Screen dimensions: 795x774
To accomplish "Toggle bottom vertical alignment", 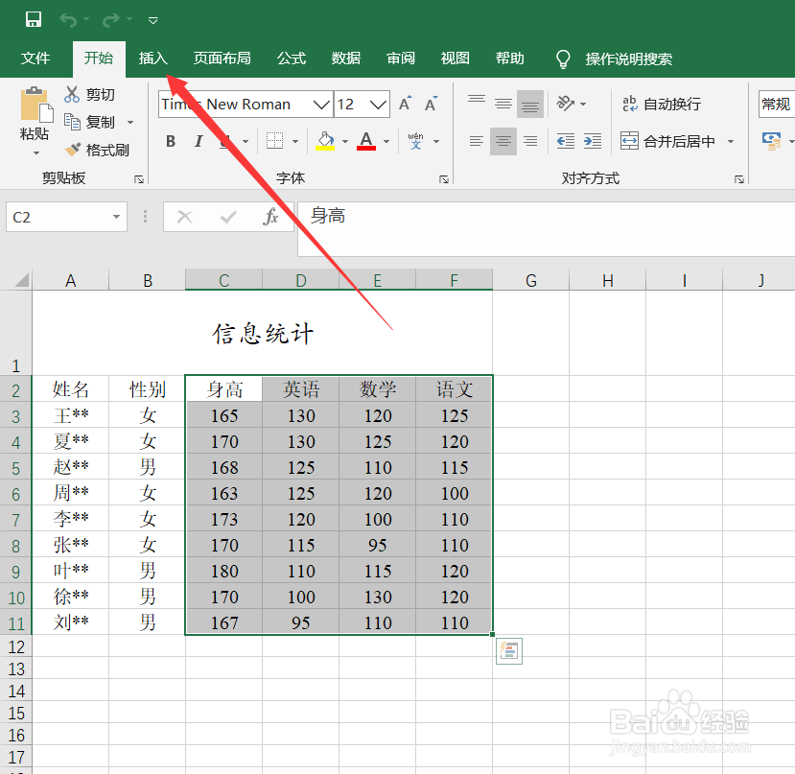I will click(x=530, y=104).
